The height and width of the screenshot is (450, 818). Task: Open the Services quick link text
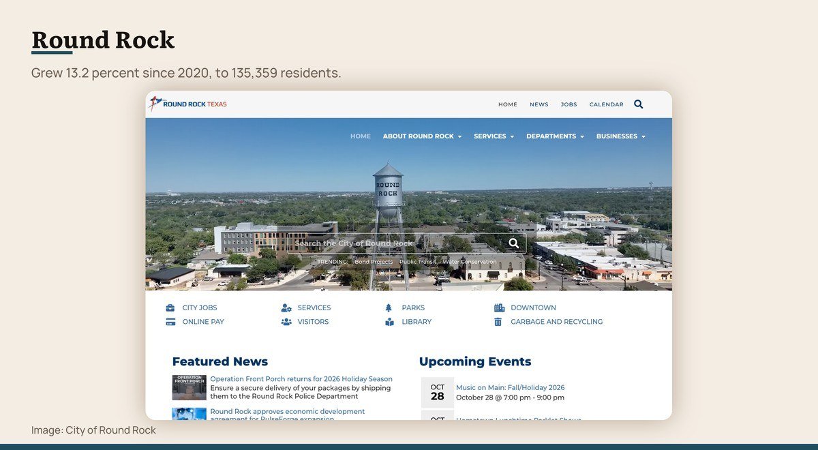[x=314, y=308]
